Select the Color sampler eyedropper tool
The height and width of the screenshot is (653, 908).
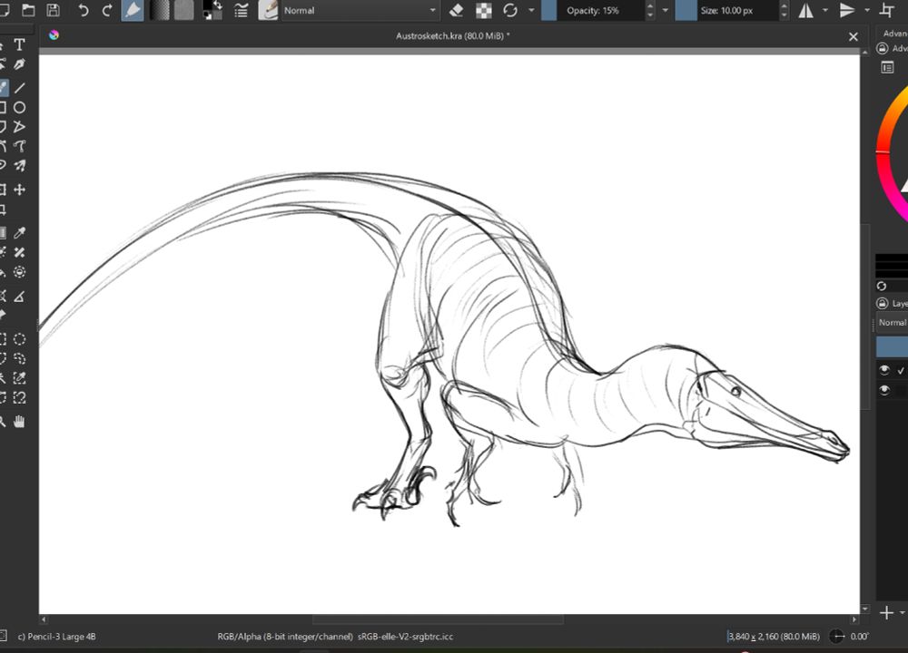[x=20, y=232]
